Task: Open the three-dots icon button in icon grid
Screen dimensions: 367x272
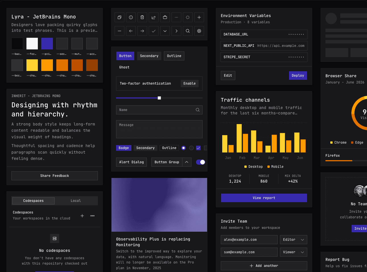Action: tap(176, 17)
